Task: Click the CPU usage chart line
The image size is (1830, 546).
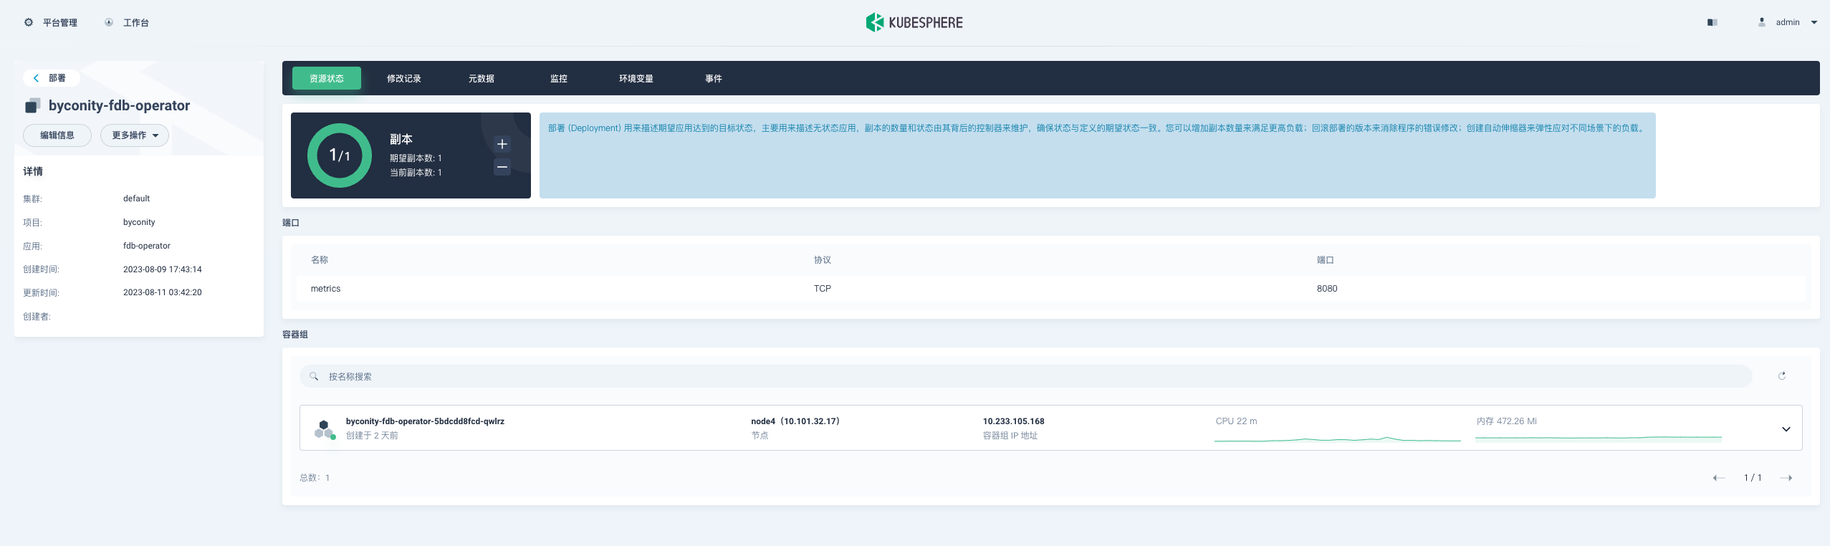Action: click(x=1337, y=439)
